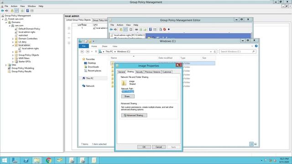The width and height of the screenshot is (292, 164).
Task: Open Action menu in Group Policy Management
Action: coord(14,6)
